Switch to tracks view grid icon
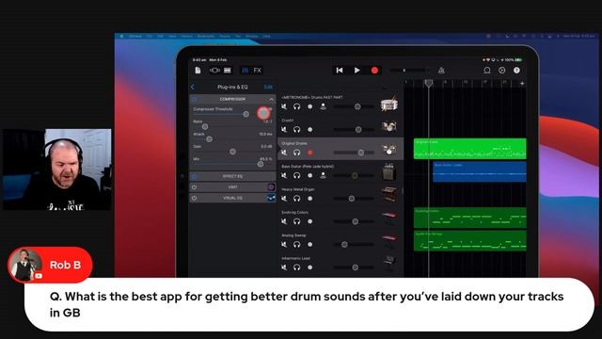 click(x=228, y=71)
